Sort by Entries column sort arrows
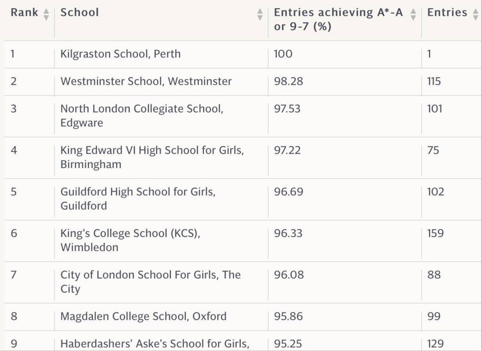The image size is (482, 351). tap(476, 14)
